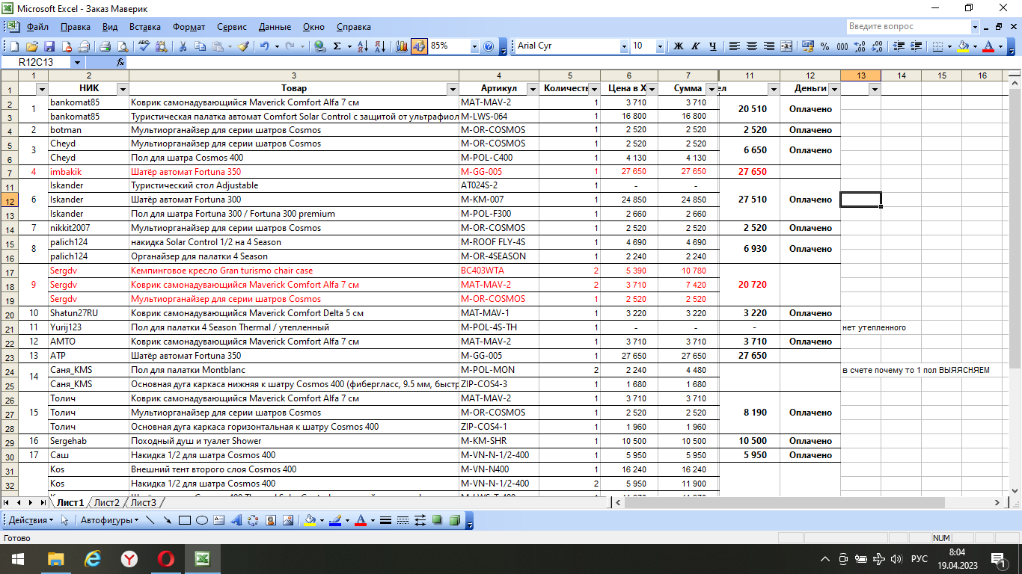Click the Format Painter brush icon

tap(243, 46)
